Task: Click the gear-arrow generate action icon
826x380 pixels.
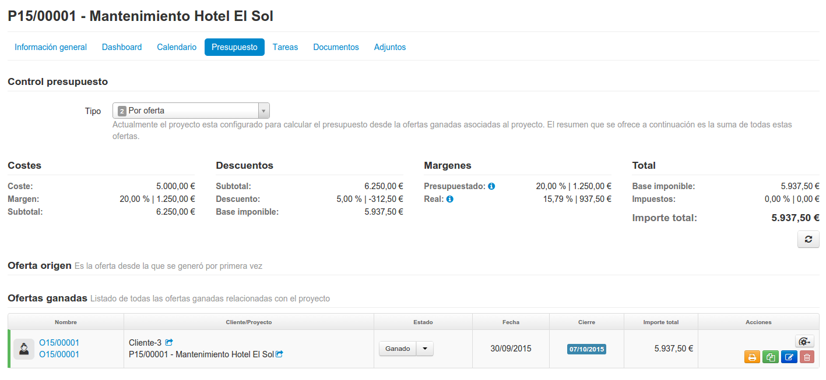Action: [804, 342]
